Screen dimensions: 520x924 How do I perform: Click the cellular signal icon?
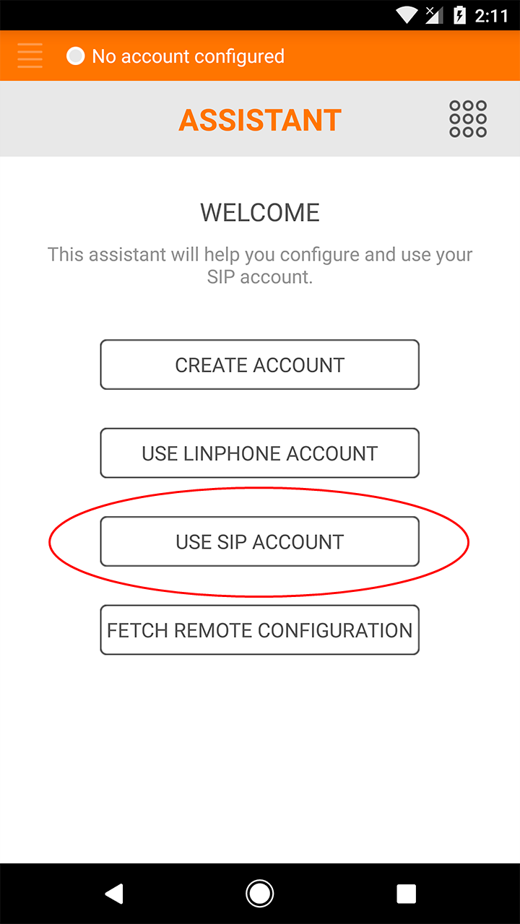[x=434, y=15]
